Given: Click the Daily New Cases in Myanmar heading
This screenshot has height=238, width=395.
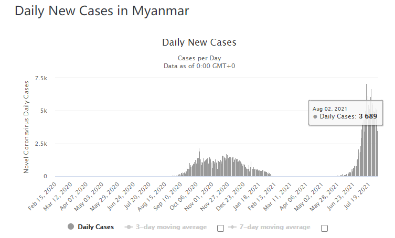Looking at the screenshot, I should click(x=102, y=10).
